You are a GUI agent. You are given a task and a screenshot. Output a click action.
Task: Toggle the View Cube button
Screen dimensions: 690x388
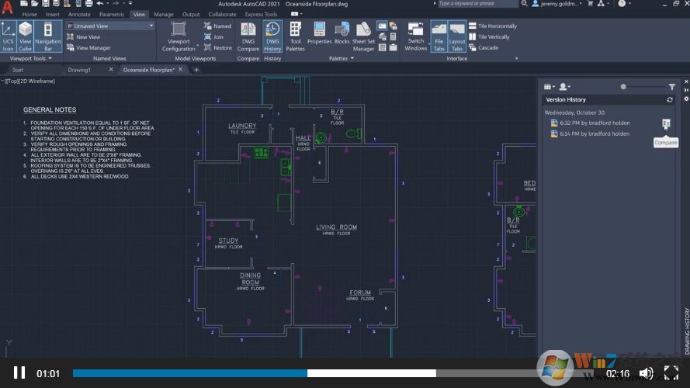click(26, 35)
